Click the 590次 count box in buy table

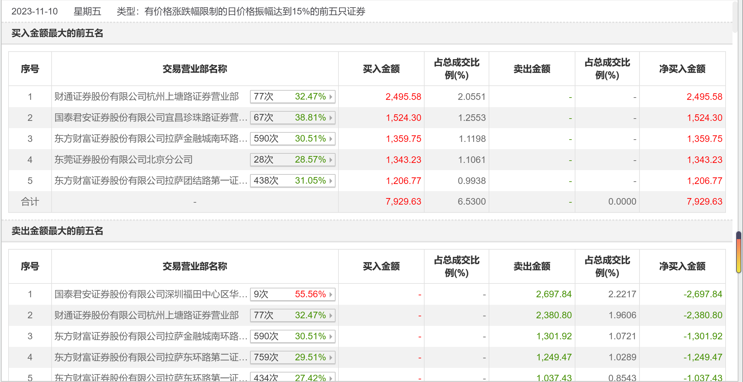click(x=266, y=139)
